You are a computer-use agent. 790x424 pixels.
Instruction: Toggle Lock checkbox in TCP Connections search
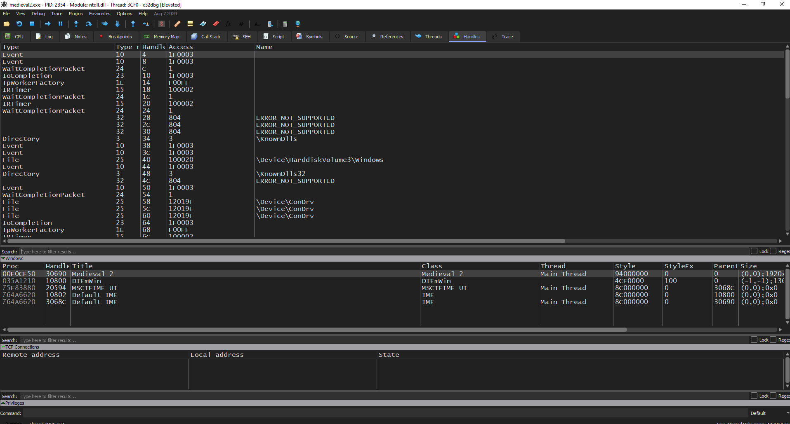coord(754,396)
